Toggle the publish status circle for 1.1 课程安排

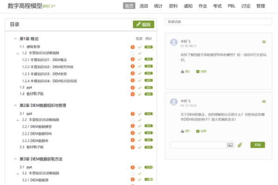click(133, 47)
